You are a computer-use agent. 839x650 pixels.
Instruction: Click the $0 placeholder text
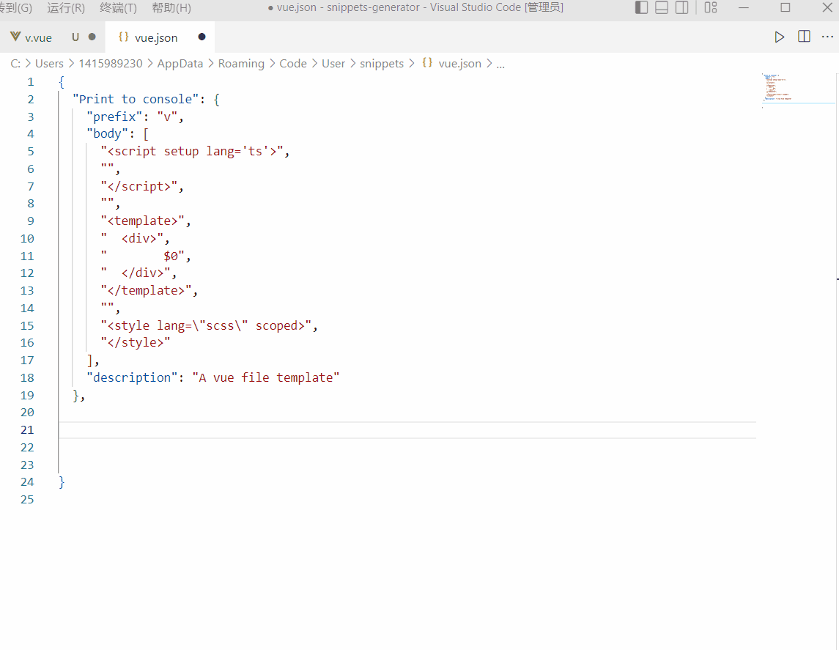pos(171,256)
